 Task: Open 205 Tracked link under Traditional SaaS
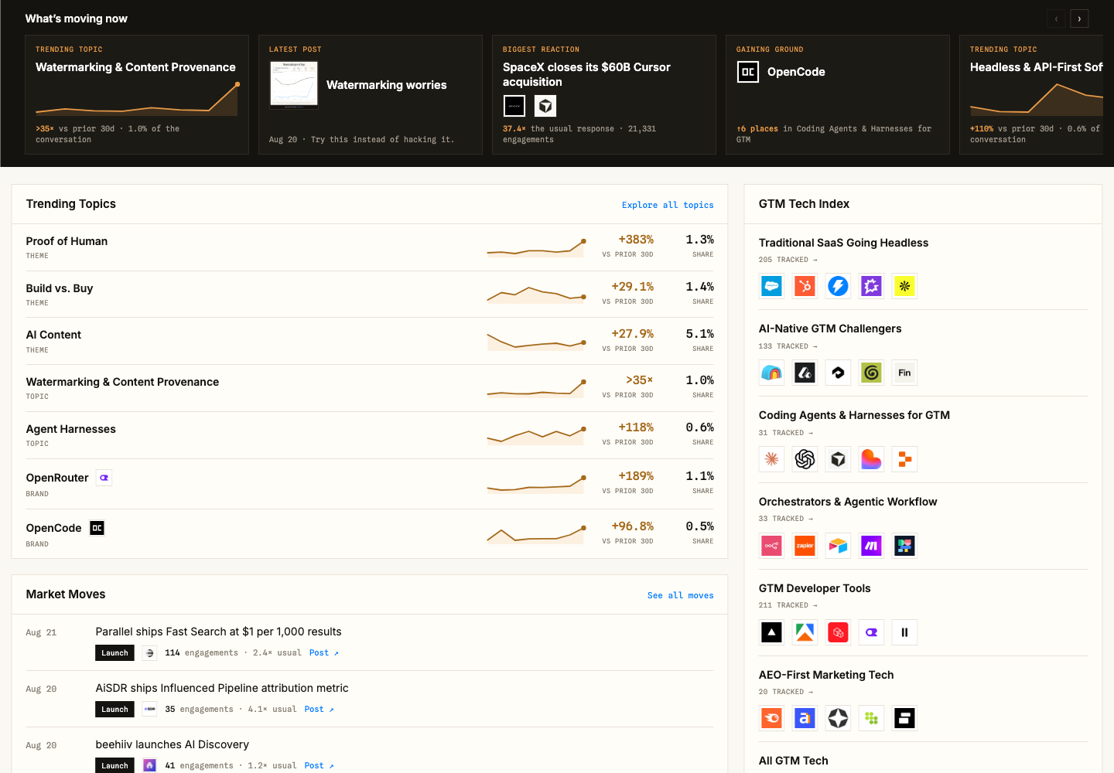(x=788, y=260)
